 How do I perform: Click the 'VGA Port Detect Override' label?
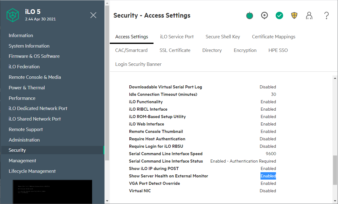point(154,183)
